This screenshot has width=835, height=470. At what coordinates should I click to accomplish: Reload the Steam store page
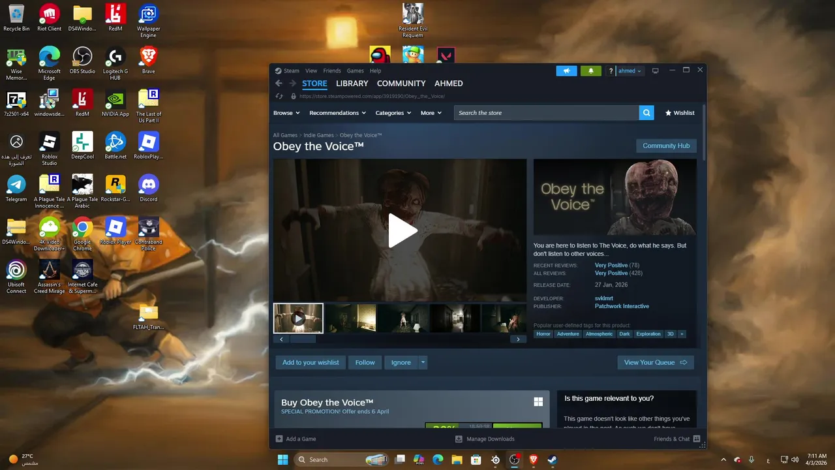coord(279,96)
